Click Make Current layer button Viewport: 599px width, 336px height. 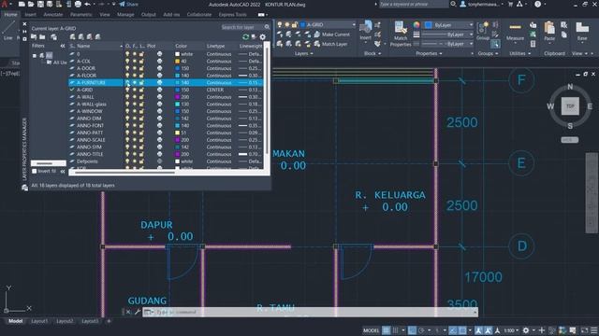click(x=332, y=35)
